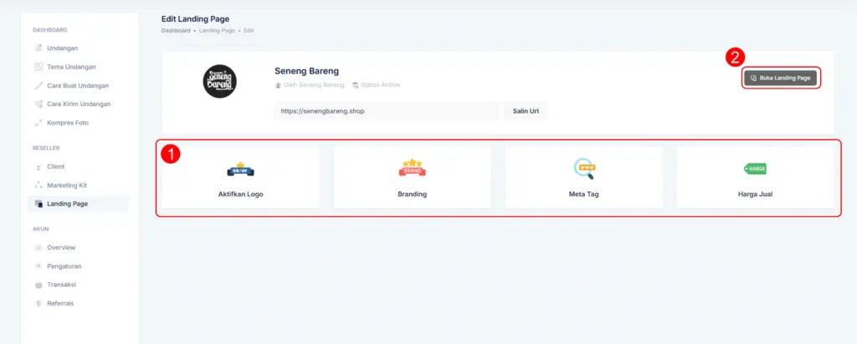Click the Harga Jual price tag icon
This screenshot has height=344, width=857.
pos(755,169)
